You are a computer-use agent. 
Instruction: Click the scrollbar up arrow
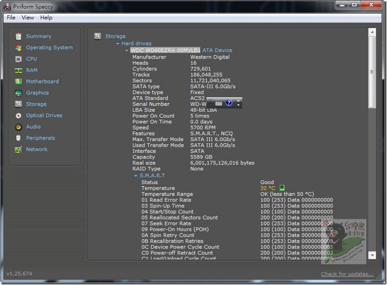372,32
